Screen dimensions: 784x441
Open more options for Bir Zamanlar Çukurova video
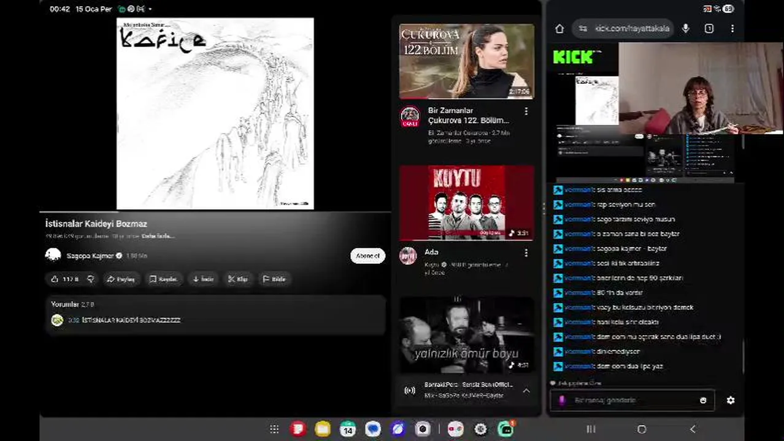[526, 111]
